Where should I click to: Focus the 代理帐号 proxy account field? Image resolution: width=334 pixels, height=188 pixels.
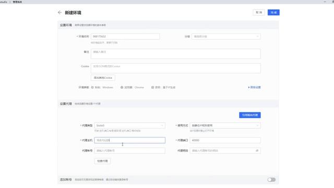click(130, 151)
